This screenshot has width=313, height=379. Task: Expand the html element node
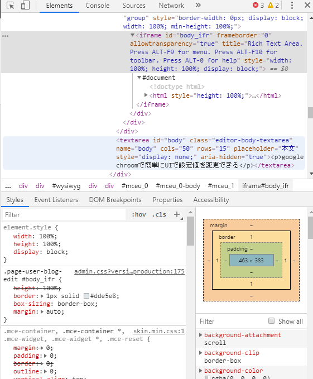146,95
